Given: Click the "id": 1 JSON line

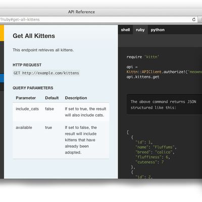Looking at the screenshot, I should (144, 142).
